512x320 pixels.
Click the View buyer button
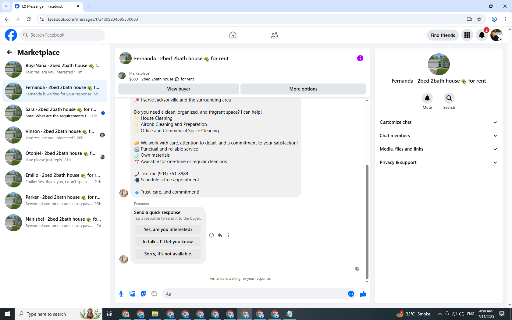tap(179, 89)
